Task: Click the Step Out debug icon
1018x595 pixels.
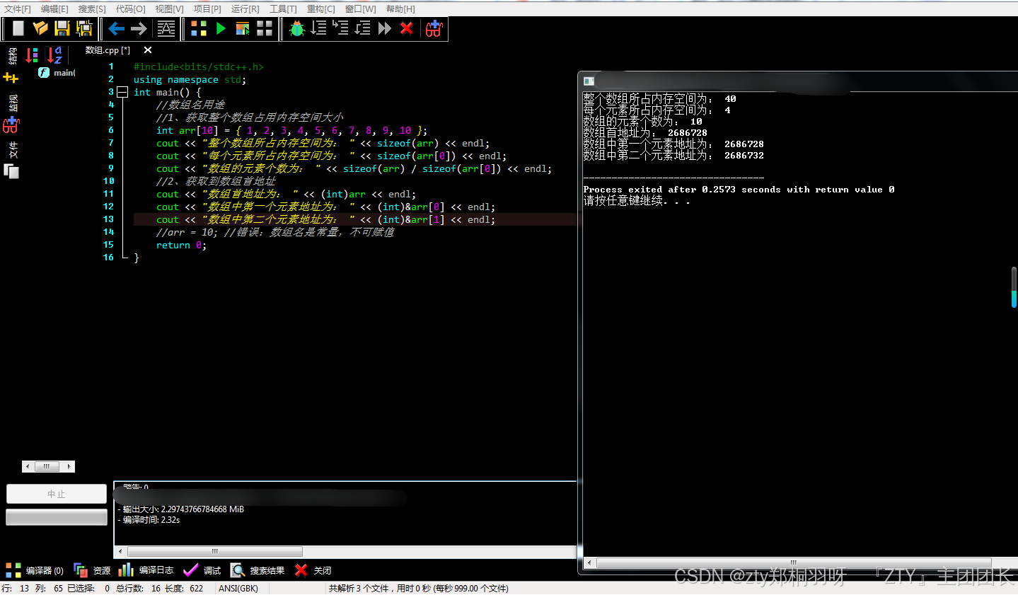Action: 363,28
